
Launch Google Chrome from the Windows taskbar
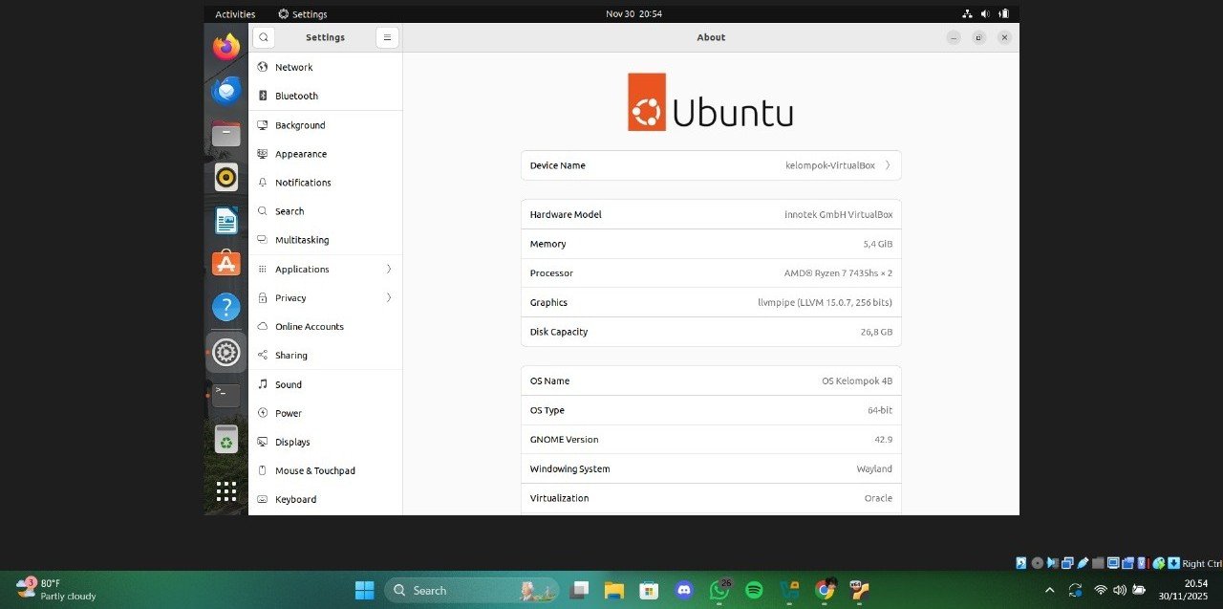pos(824,590)
